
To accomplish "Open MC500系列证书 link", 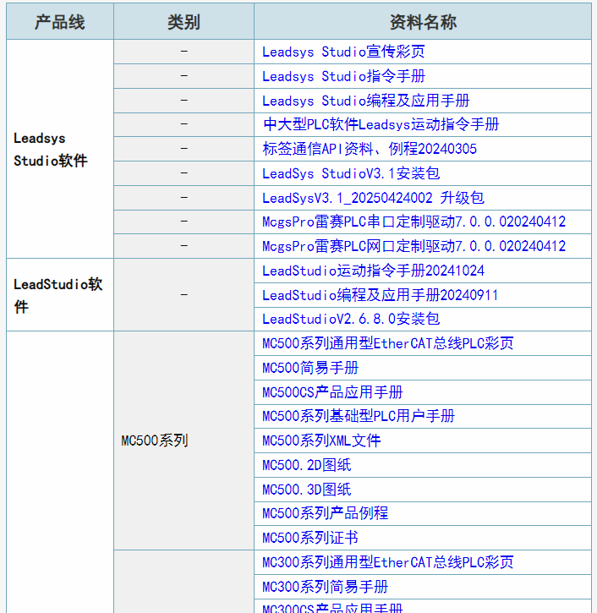I will 310,538.
